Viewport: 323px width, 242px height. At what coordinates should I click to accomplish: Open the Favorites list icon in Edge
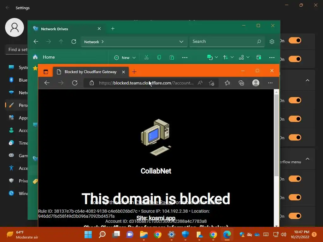tap(227, 83)
